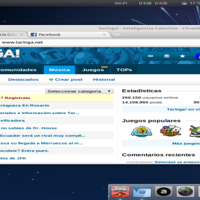Select the Música navigation tab
Viewport: 200px width, 200px height.
click(x=59, y=70)
